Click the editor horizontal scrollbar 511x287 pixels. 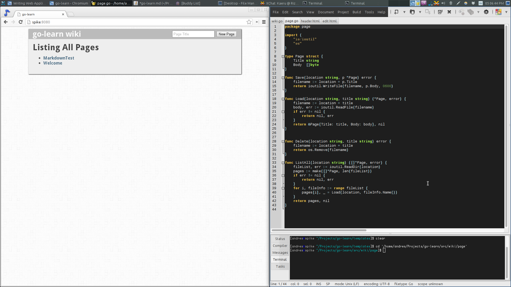tap(319, 230)
